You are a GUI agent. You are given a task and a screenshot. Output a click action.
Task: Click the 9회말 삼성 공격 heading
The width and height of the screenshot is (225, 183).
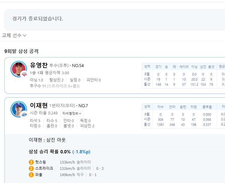coord(21,51)
